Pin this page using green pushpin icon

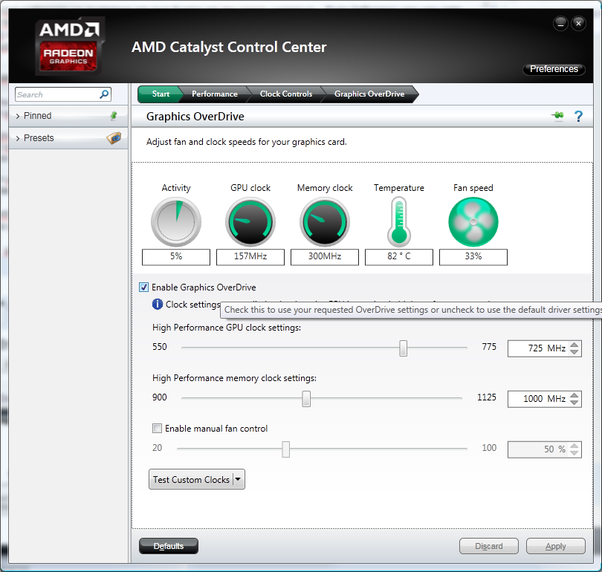(557, 115)
